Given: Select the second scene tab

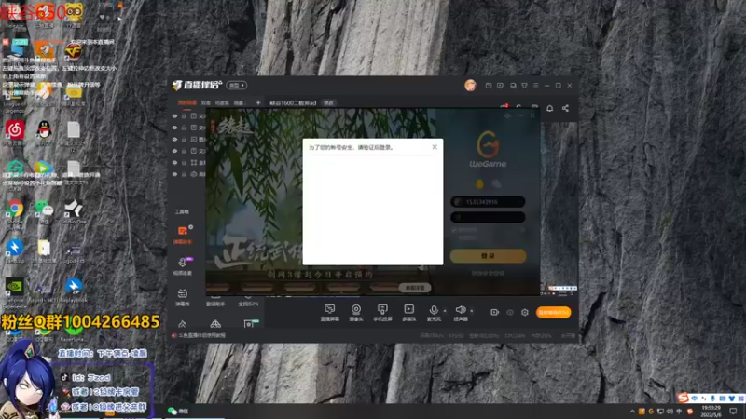Looking at the screenshot, I should pyautogui.click(x=205, y=102).
